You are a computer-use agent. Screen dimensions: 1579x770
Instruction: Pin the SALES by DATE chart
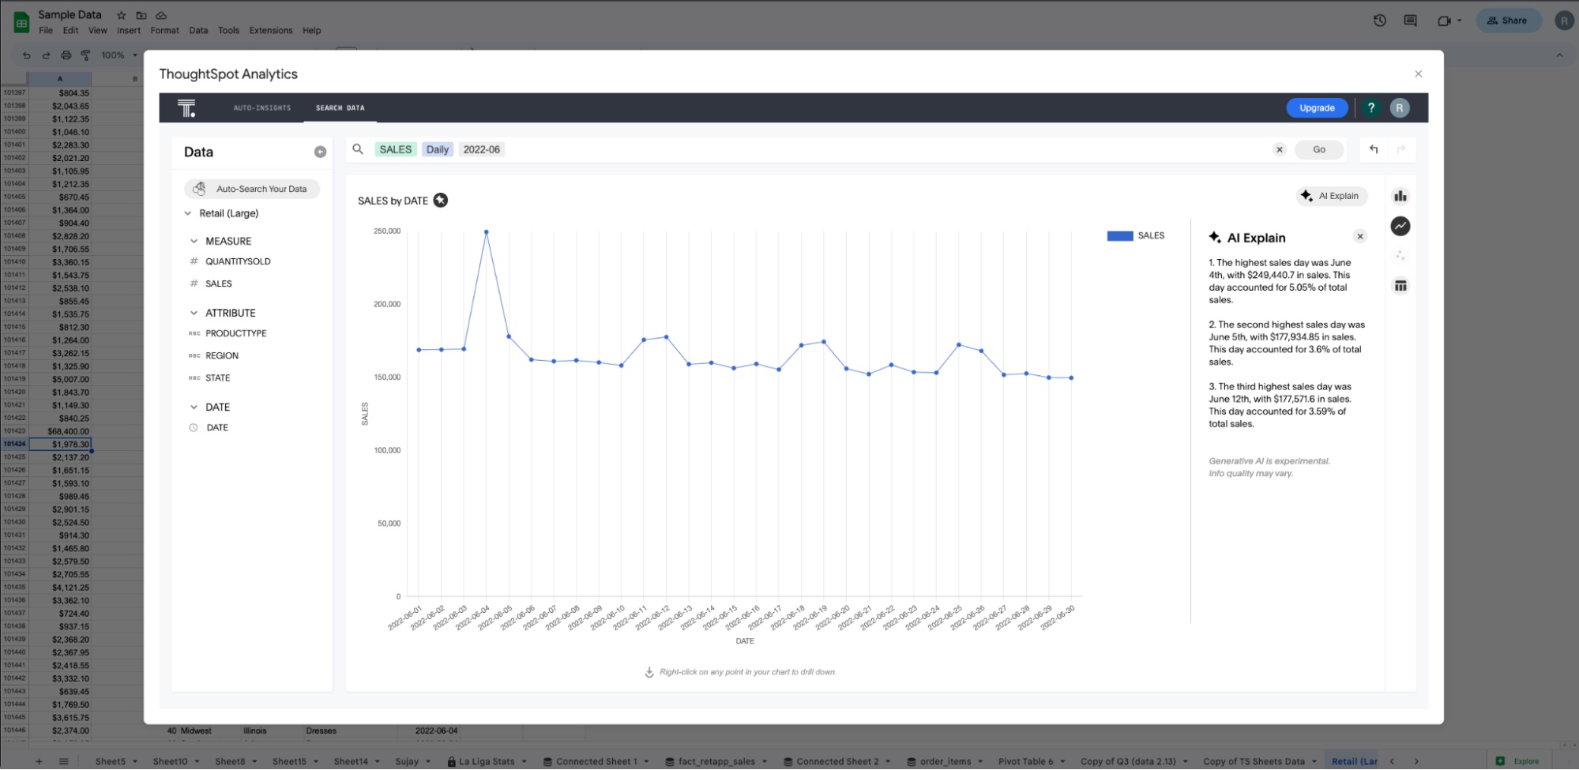click(441, 201)
